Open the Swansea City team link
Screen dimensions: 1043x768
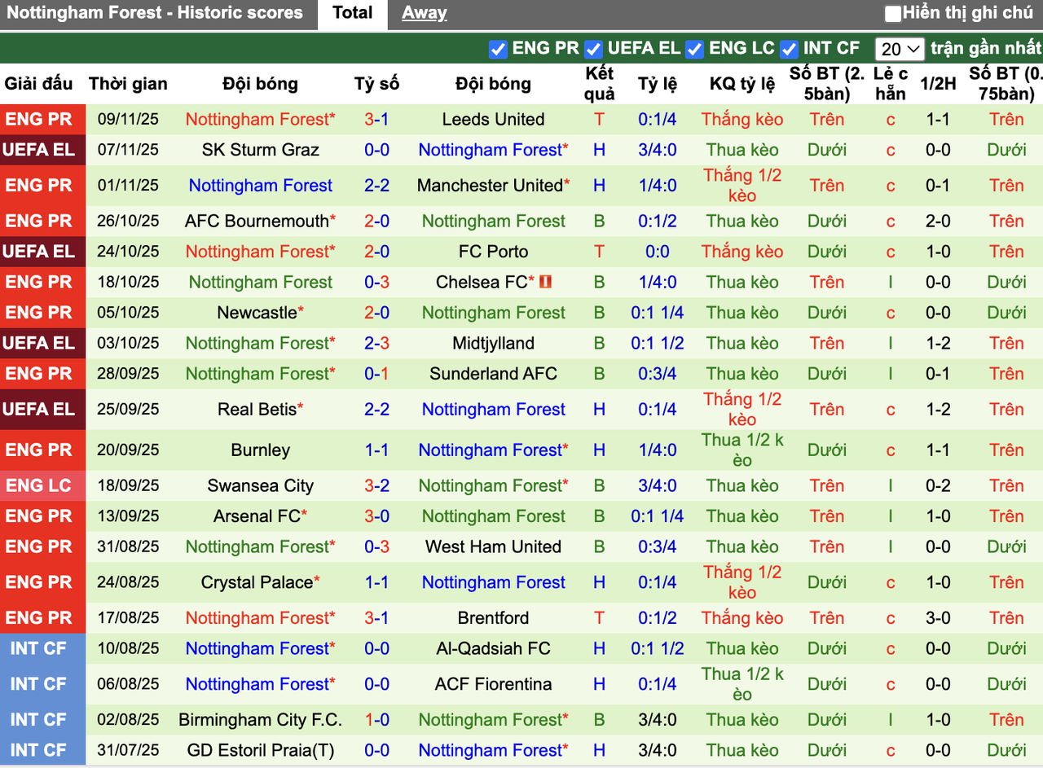click(x=261, y=486)
